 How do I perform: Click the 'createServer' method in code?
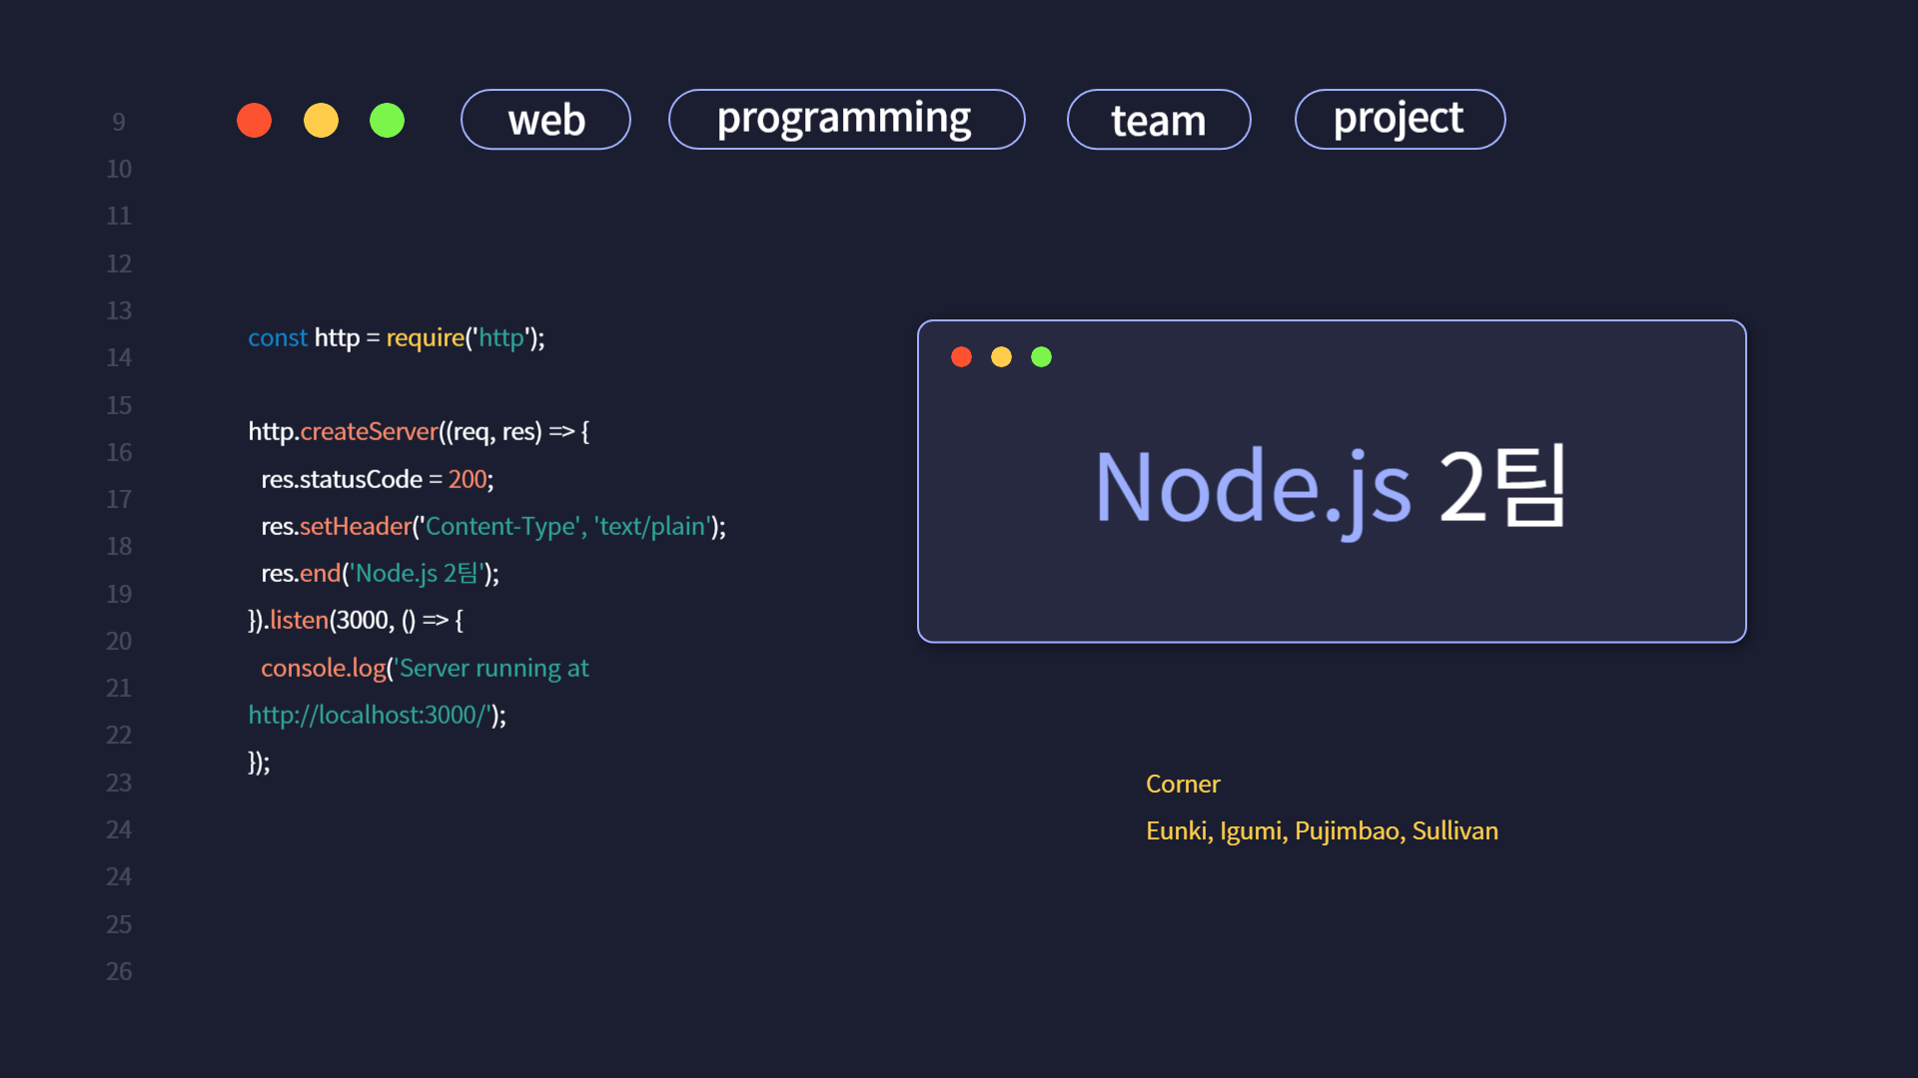click(369, 432)
